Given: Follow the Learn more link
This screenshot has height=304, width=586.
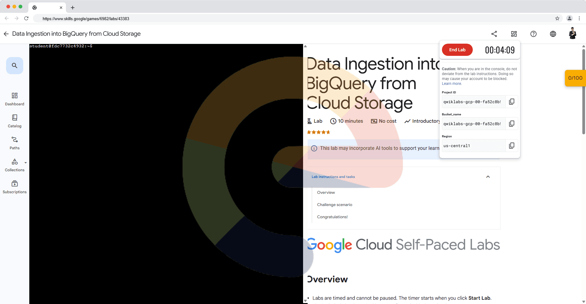Looking at the screenshot, I should (x=452, y=84).
